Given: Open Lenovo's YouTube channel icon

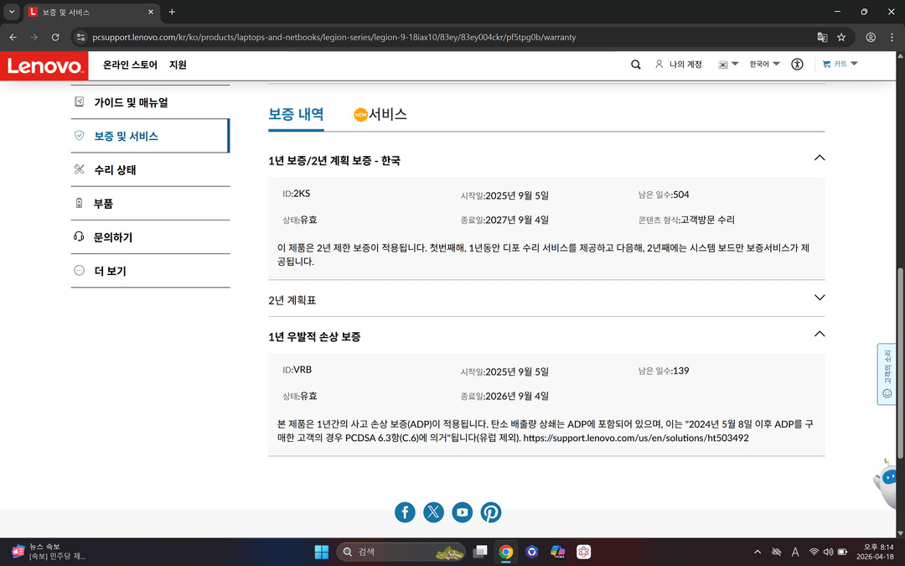Looking at the screenshot, I should [x=462, y=511].
